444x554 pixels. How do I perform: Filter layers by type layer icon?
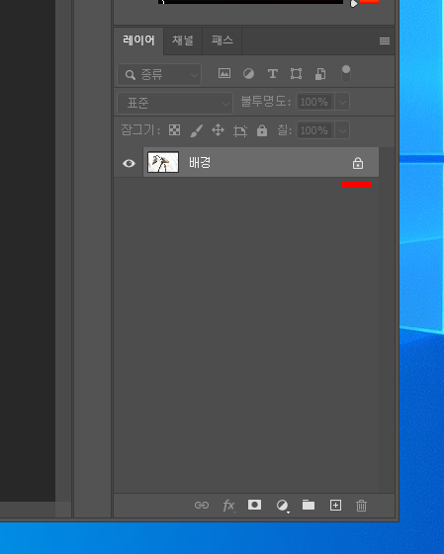pos(272,73)
